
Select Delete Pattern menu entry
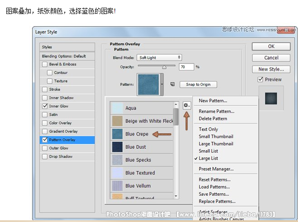(x=213, y=118)
